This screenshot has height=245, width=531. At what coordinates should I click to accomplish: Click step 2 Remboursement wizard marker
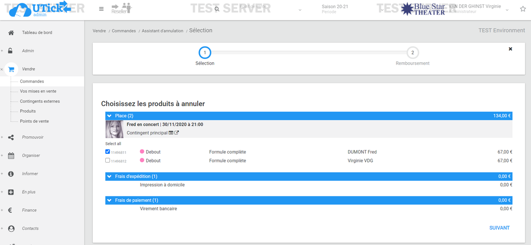click(412, 53)
